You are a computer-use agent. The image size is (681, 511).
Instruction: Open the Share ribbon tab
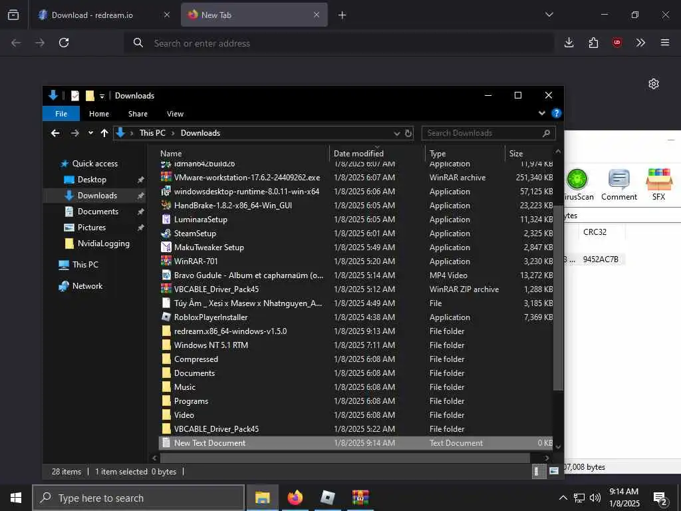coord(138,113)
